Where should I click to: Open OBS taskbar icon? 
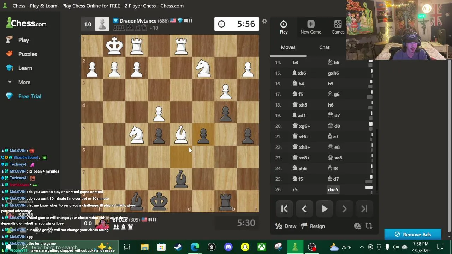(x=312, y=247)
